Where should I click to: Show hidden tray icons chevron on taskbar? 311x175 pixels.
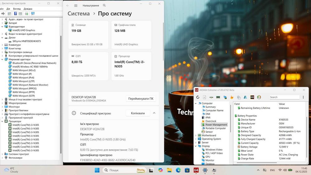(258, 170)
